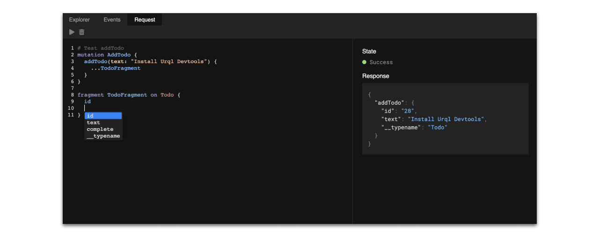Clear the request using the trash icon
This screenshot has width=599, height=237.
(82, 32)
